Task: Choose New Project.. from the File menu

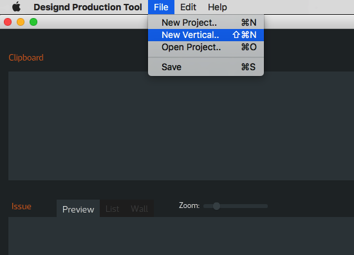Action: pos(206,23)
